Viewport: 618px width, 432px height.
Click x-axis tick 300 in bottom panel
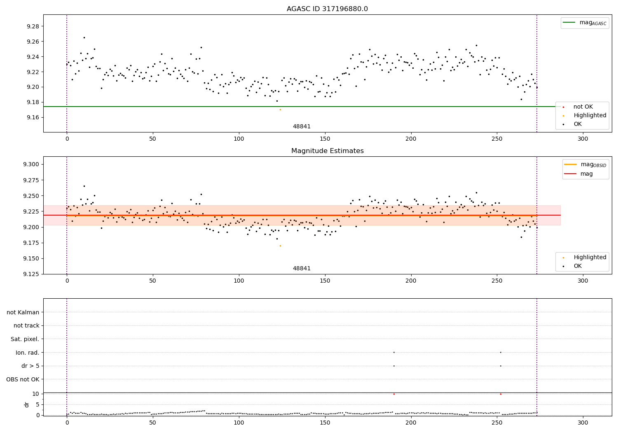pos(583,423)
